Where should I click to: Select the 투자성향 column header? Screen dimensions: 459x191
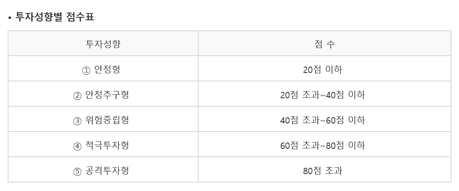[x=103, y=43]
